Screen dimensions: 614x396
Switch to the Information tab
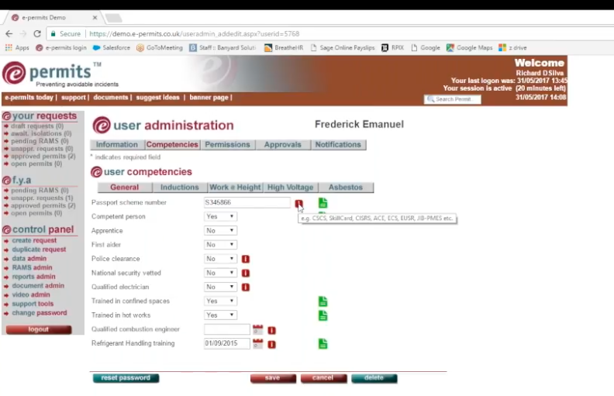click(117, 145)
